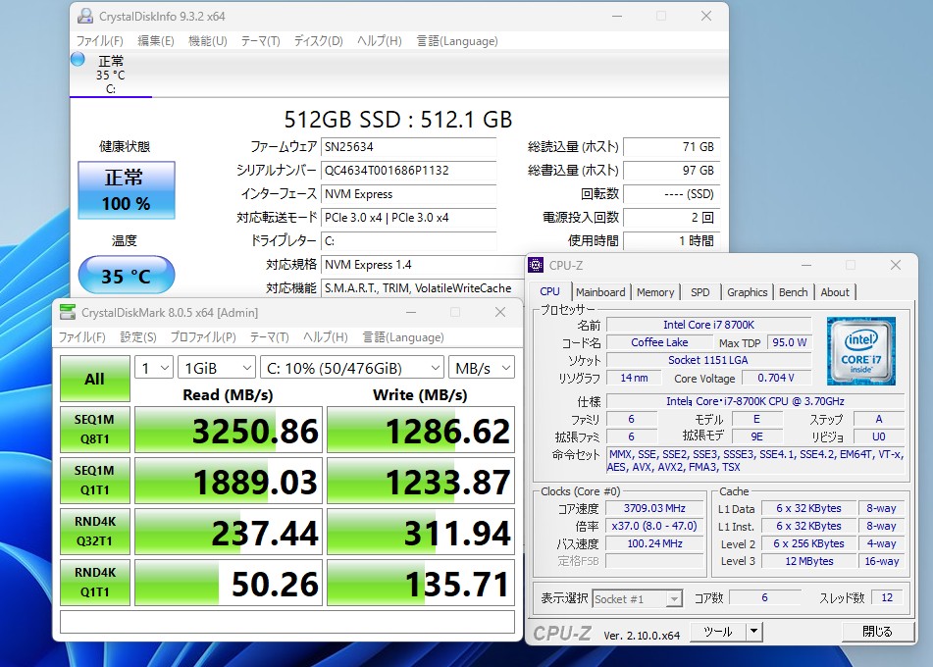
Task: Click the RND4K Q1T1 write result 135.71
Action: point(421,583)
